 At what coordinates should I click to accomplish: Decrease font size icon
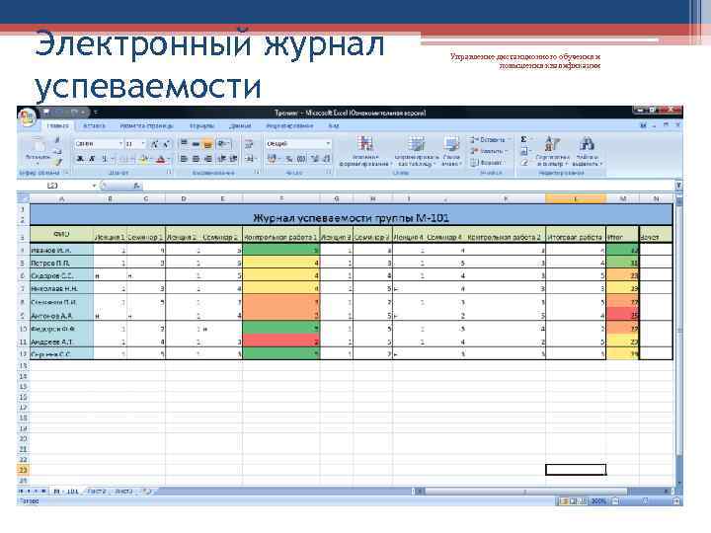[166, 144]
